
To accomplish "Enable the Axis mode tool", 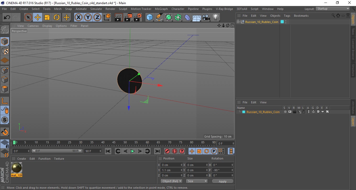I will tap(5, 101).
